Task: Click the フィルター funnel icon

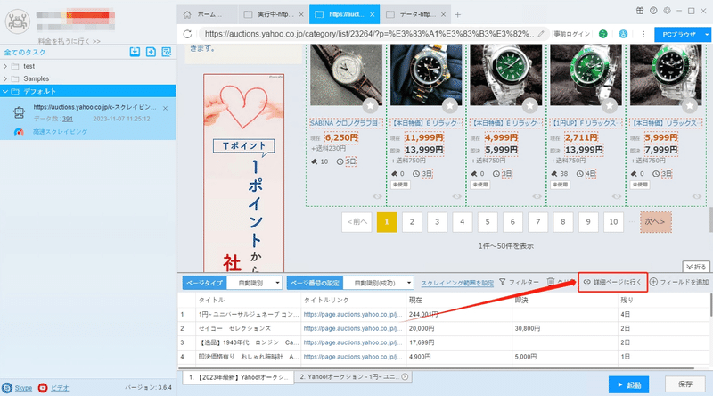Action: [502, 282]
